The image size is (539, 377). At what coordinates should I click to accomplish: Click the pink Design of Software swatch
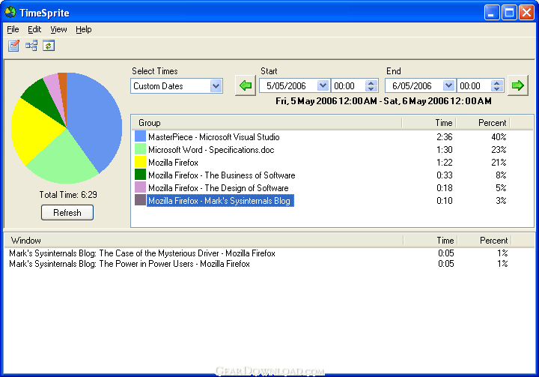point(140,187)
